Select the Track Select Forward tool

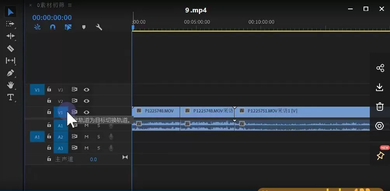[x=10, y=24]
